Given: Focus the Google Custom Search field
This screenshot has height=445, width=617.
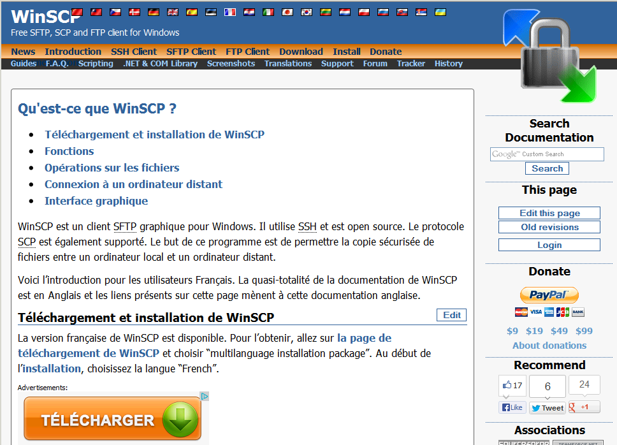Looking at the screenshot, I should [x=547, y=154].
